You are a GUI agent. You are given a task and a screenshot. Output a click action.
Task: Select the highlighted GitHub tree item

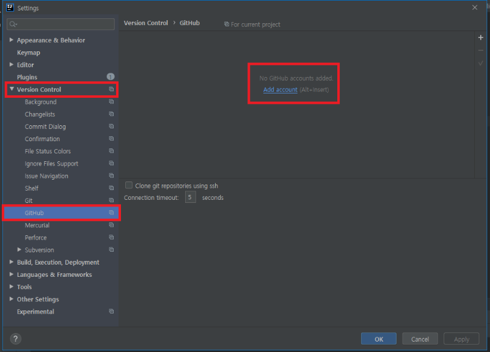pos(61,213)
